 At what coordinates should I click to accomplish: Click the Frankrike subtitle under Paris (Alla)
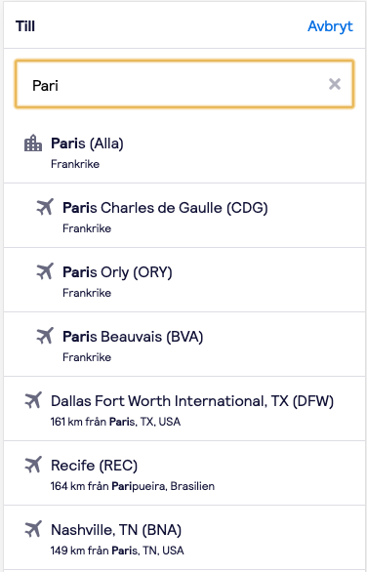pos(75,164)
